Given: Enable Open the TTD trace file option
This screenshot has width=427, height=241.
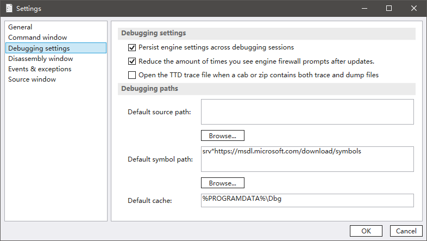Looking at the screenshot, I should [x=132, y=75].
